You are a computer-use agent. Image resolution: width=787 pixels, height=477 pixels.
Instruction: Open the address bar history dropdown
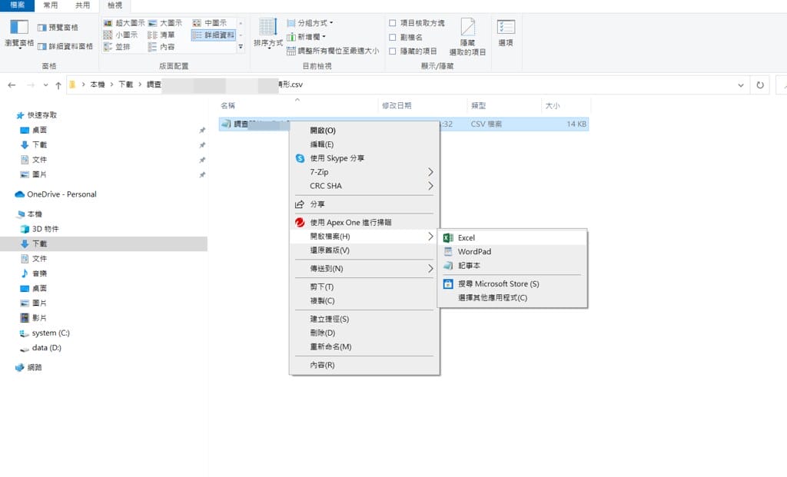[741, 85]
